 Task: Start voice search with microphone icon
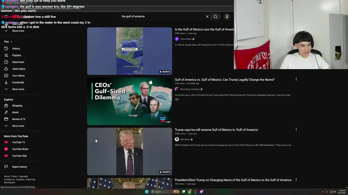[x=227, y=17]
